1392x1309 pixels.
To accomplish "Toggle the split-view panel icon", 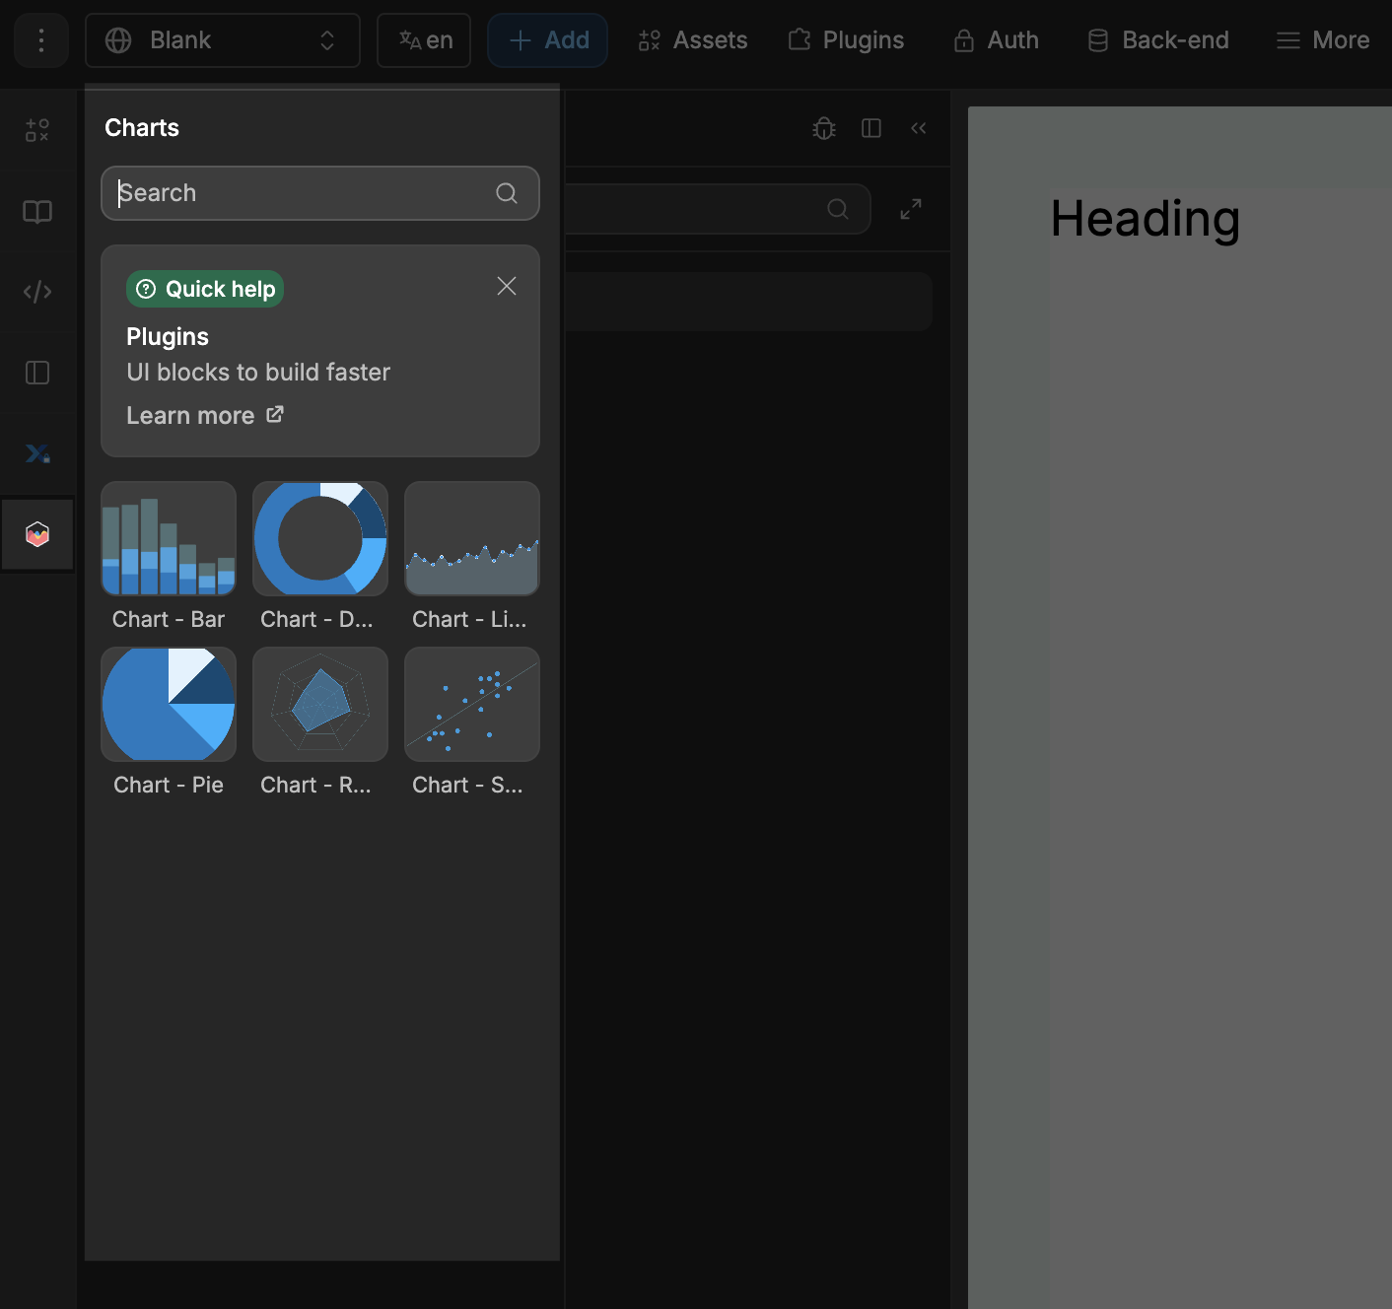I will 871,128.
